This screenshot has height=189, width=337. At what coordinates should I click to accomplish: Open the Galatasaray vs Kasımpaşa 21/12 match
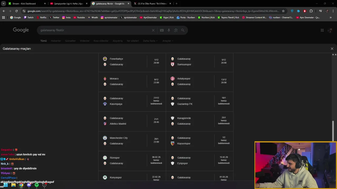pos(132,101)
